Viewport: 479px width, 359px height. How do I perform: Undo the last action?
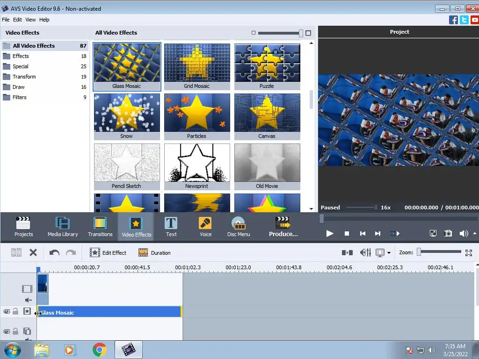coord(54,252)
